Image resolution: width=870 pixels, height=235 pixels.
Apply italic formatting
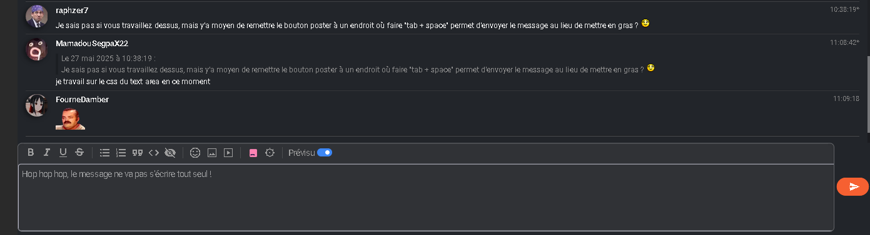point(46,153)
